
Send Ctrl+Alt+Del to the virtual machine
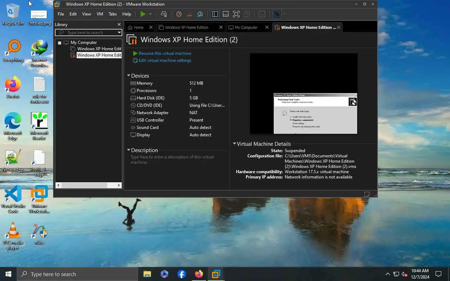tap(164, 14)
